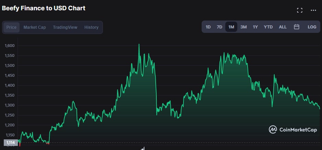Select the YTD time range

pyautogui.click(x=268, y=27)
